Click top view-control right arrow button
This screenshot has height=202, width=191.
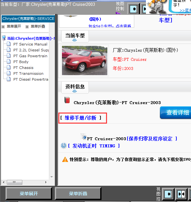[x=134, y=9]
